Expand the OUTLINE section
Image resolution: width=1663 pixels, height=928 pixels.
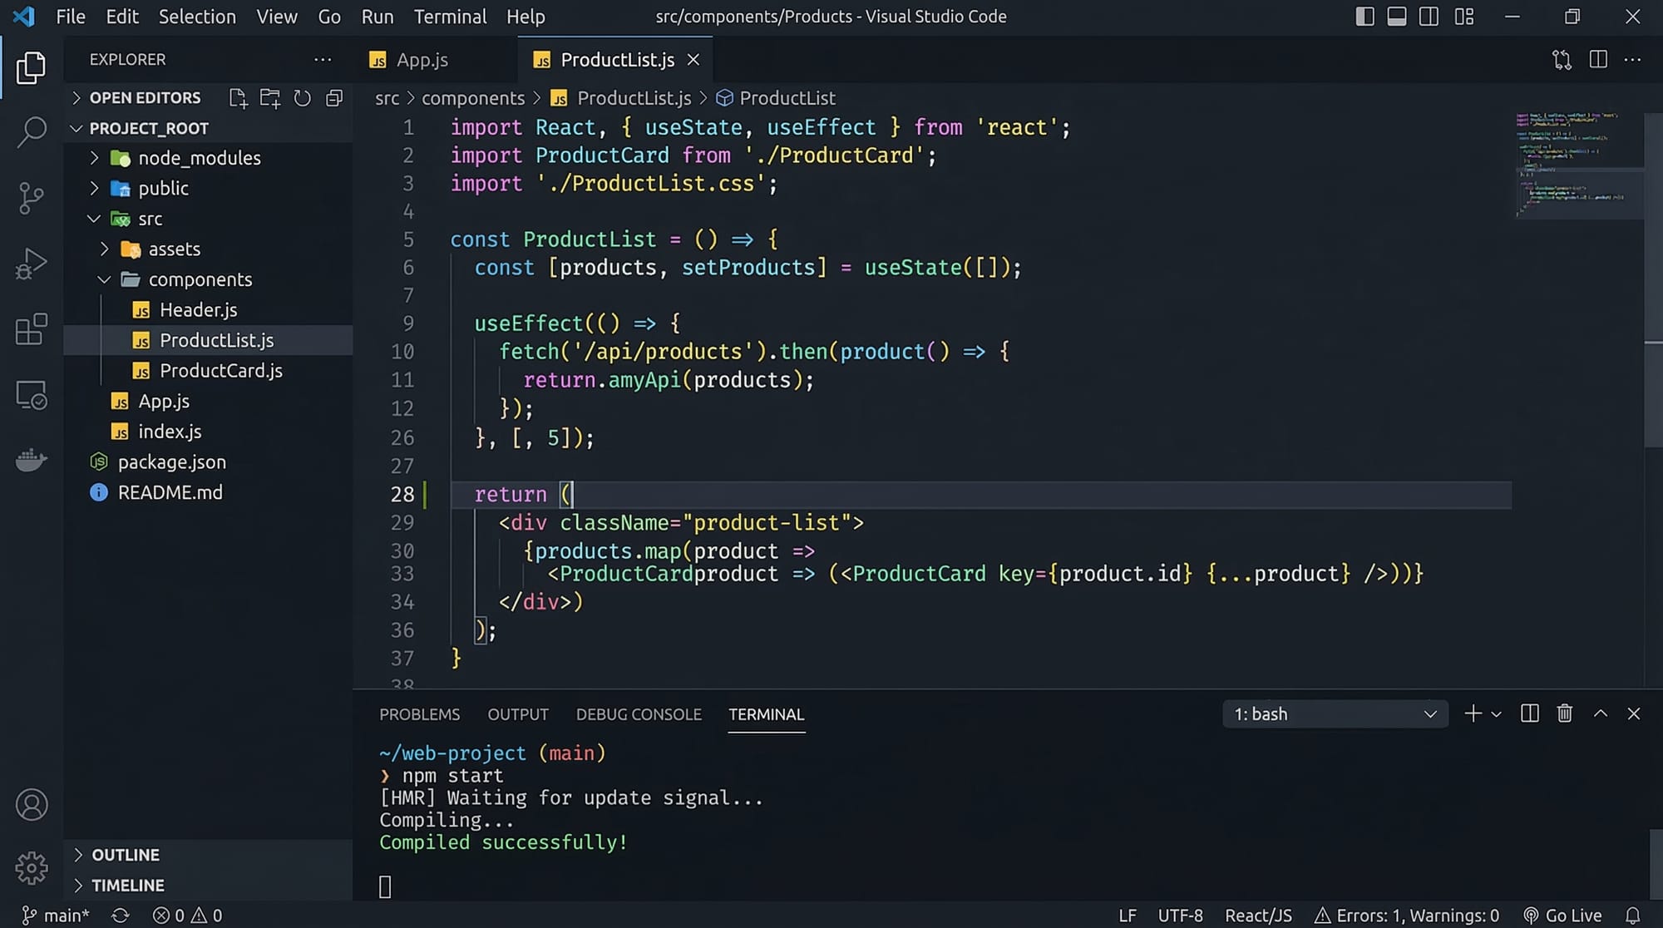pyautogui.click(x=125, y=855)
